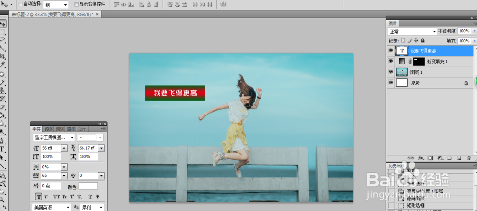
Task: Open the 犀利 anti-aliasing dropdown
Action: click(x=92, y=208)
